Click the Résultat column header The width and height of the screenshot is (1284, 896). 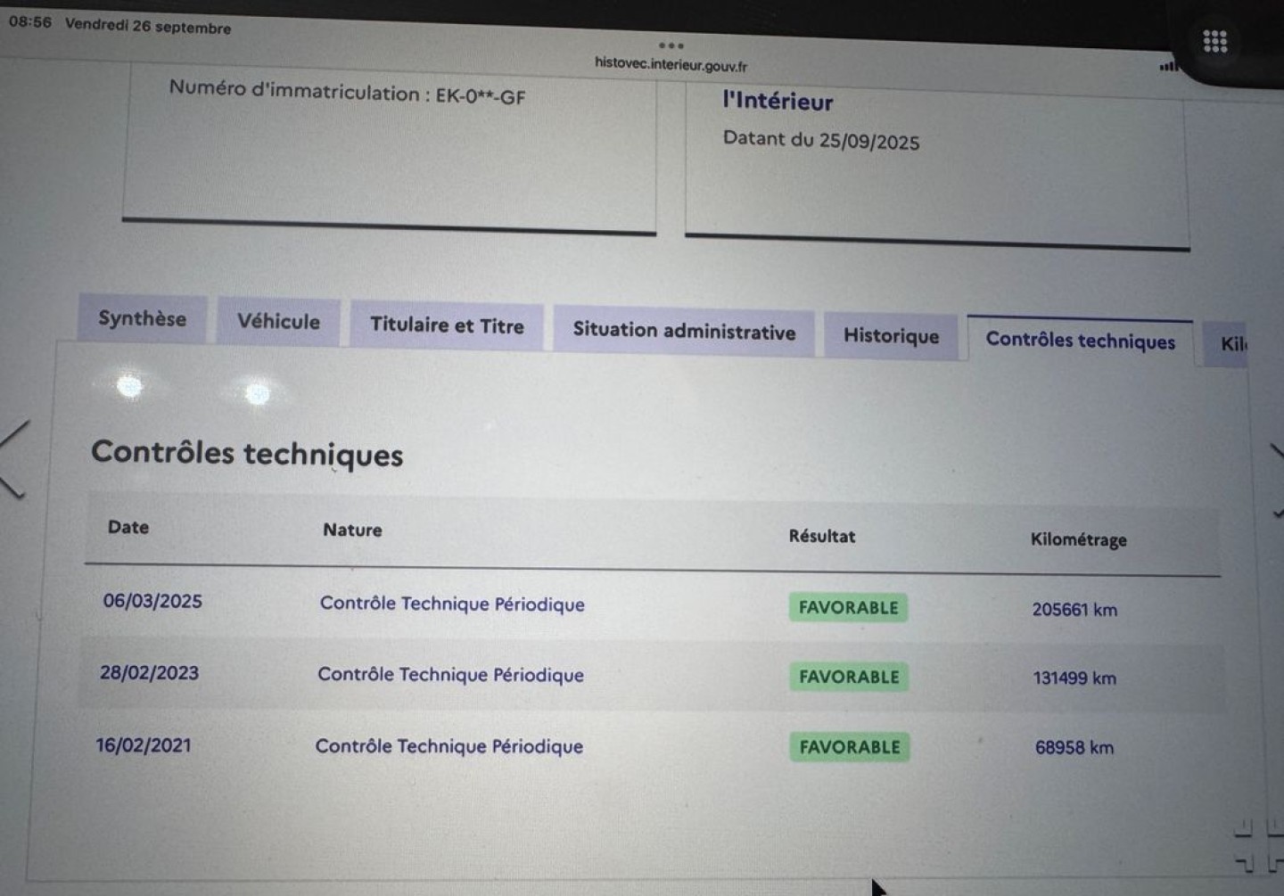click(821, 536)
